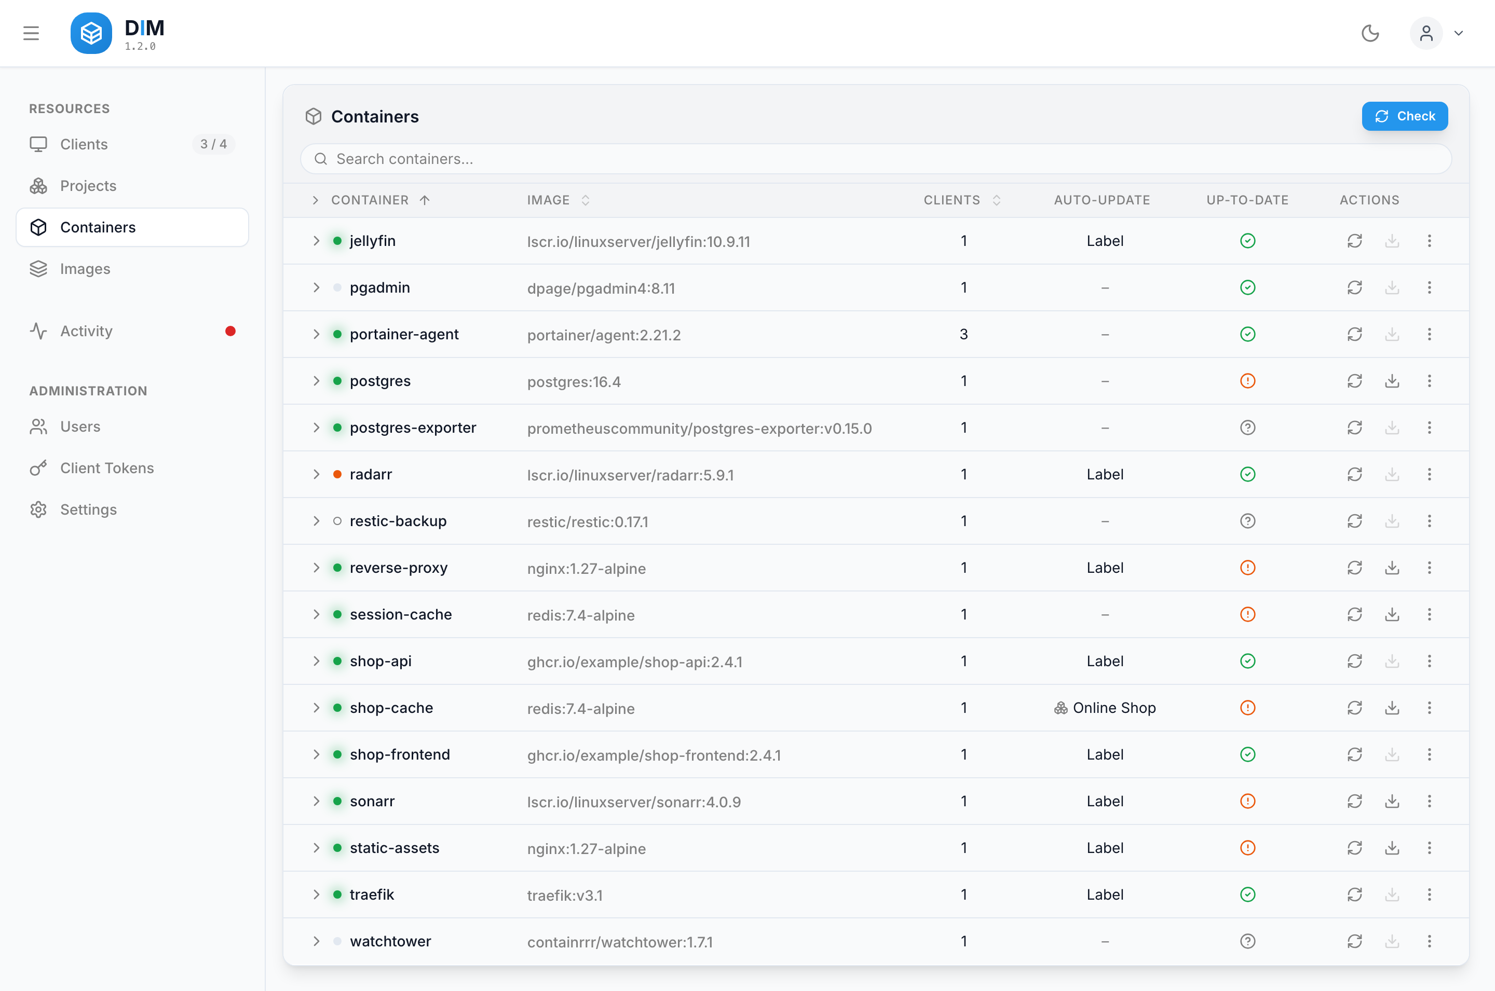The height and width of the screenshot is (991, 1495).
Task: Open Settings in the sidebar
Action: pyautogui.click(x=132, y=510)
